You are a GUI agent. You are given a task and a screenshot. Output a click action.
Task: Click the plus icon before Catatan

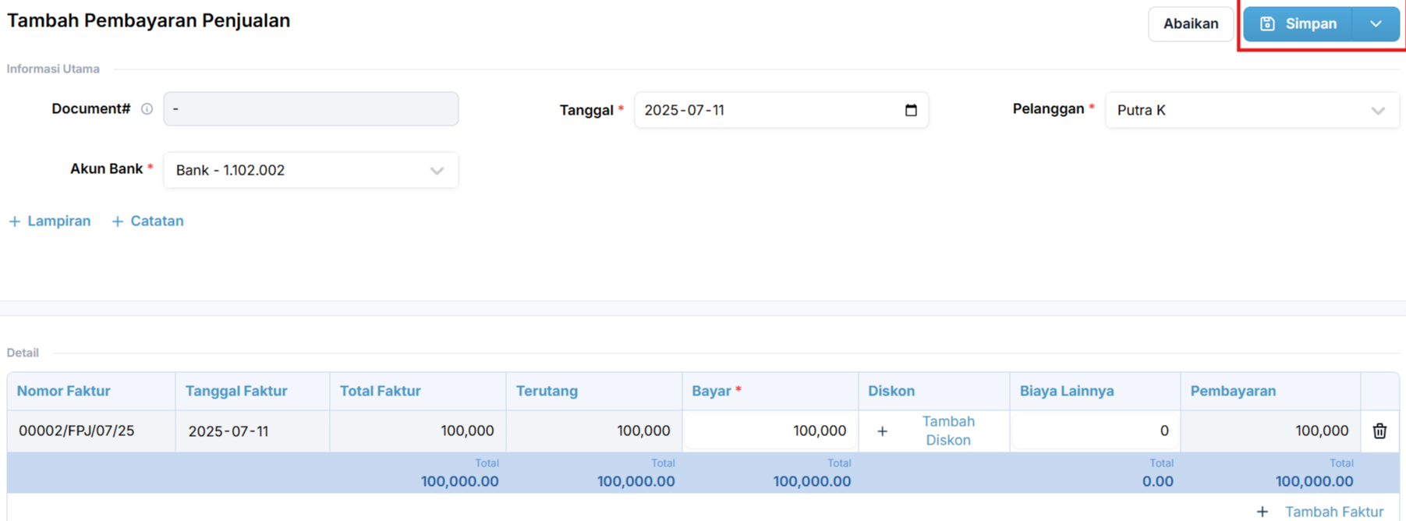(118, 222)
